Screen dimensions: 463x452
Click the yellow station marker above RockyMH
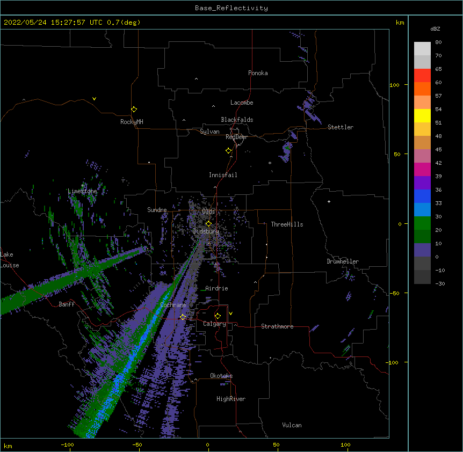(134, 110)
